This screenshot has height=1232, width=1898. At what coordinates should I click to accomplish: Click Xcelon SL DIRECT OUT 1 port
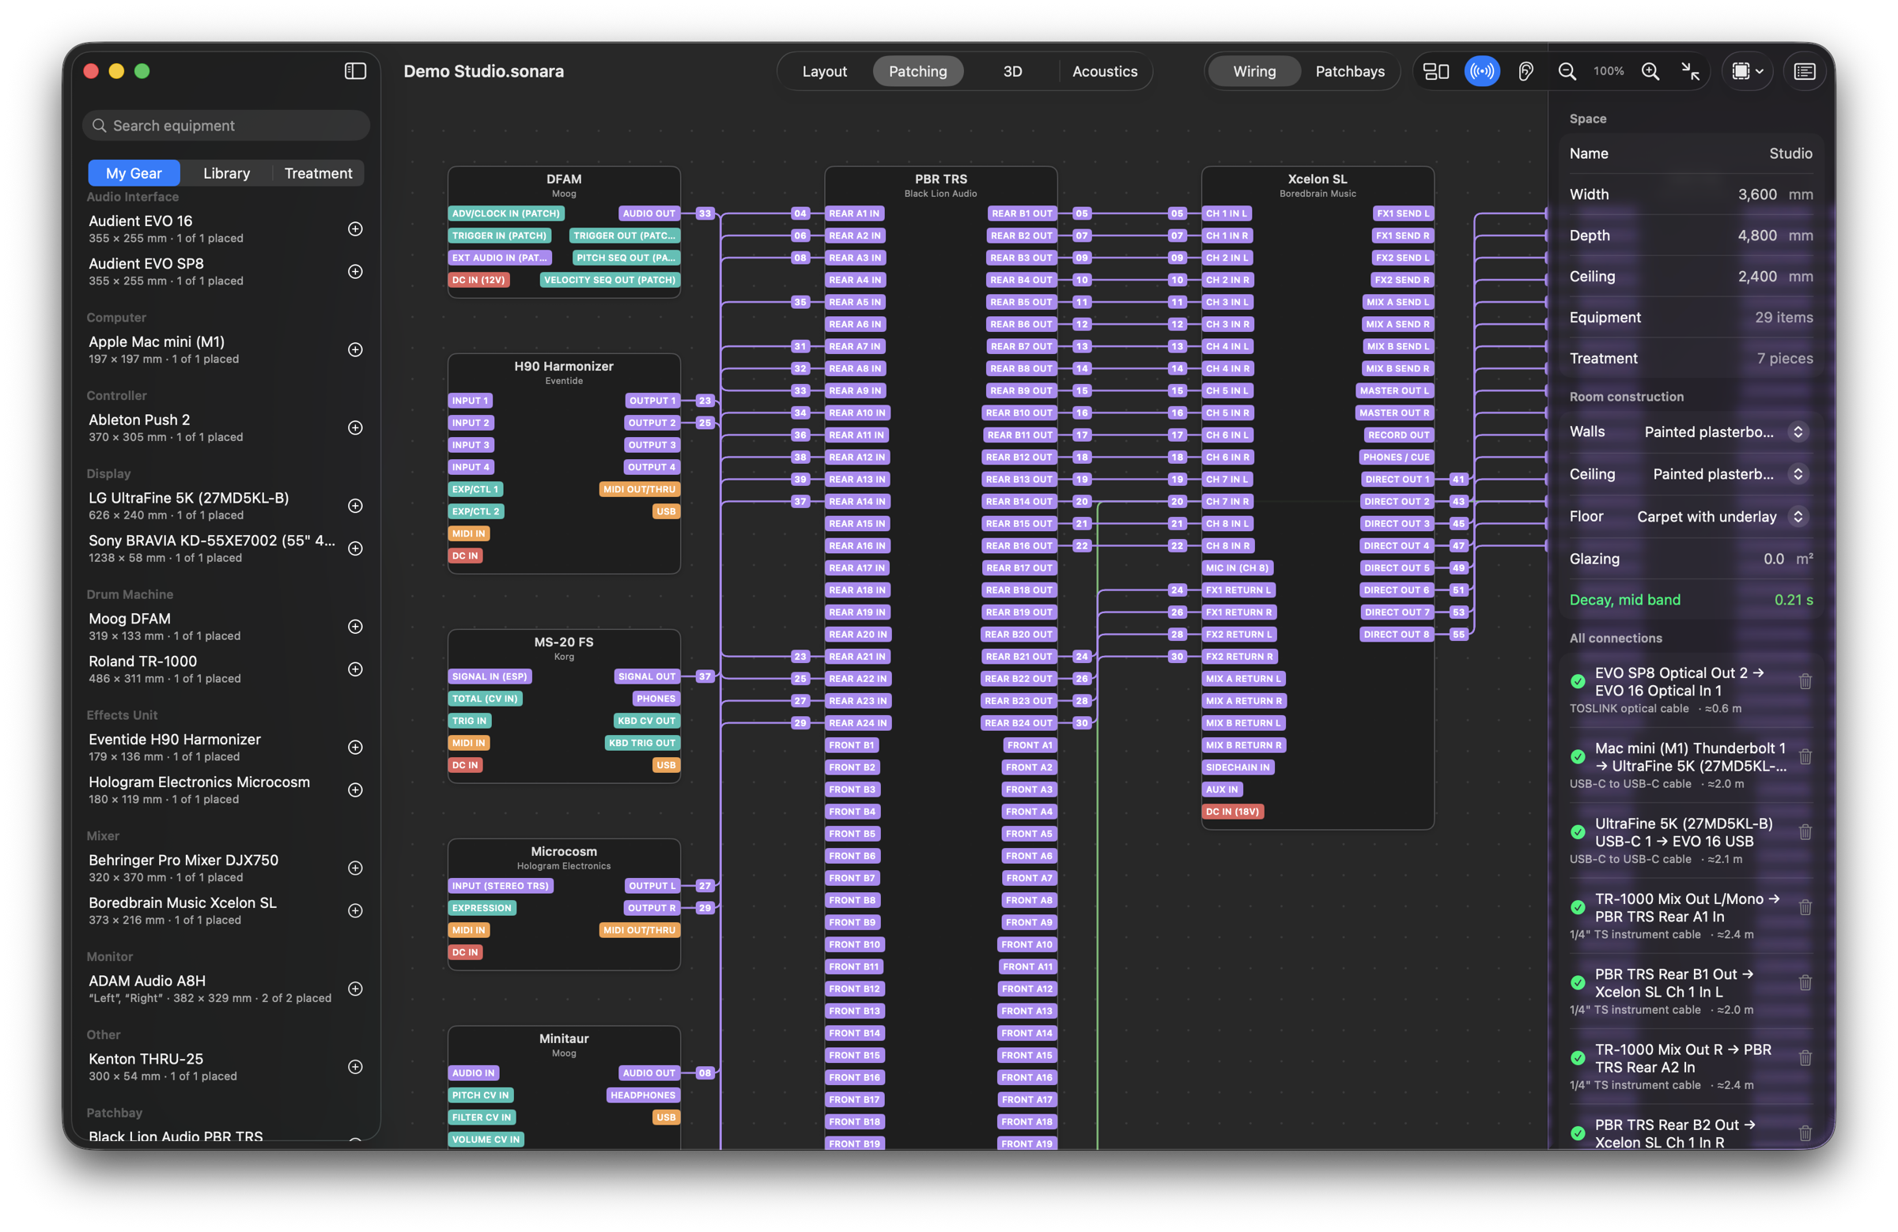tap(1397, 480)
